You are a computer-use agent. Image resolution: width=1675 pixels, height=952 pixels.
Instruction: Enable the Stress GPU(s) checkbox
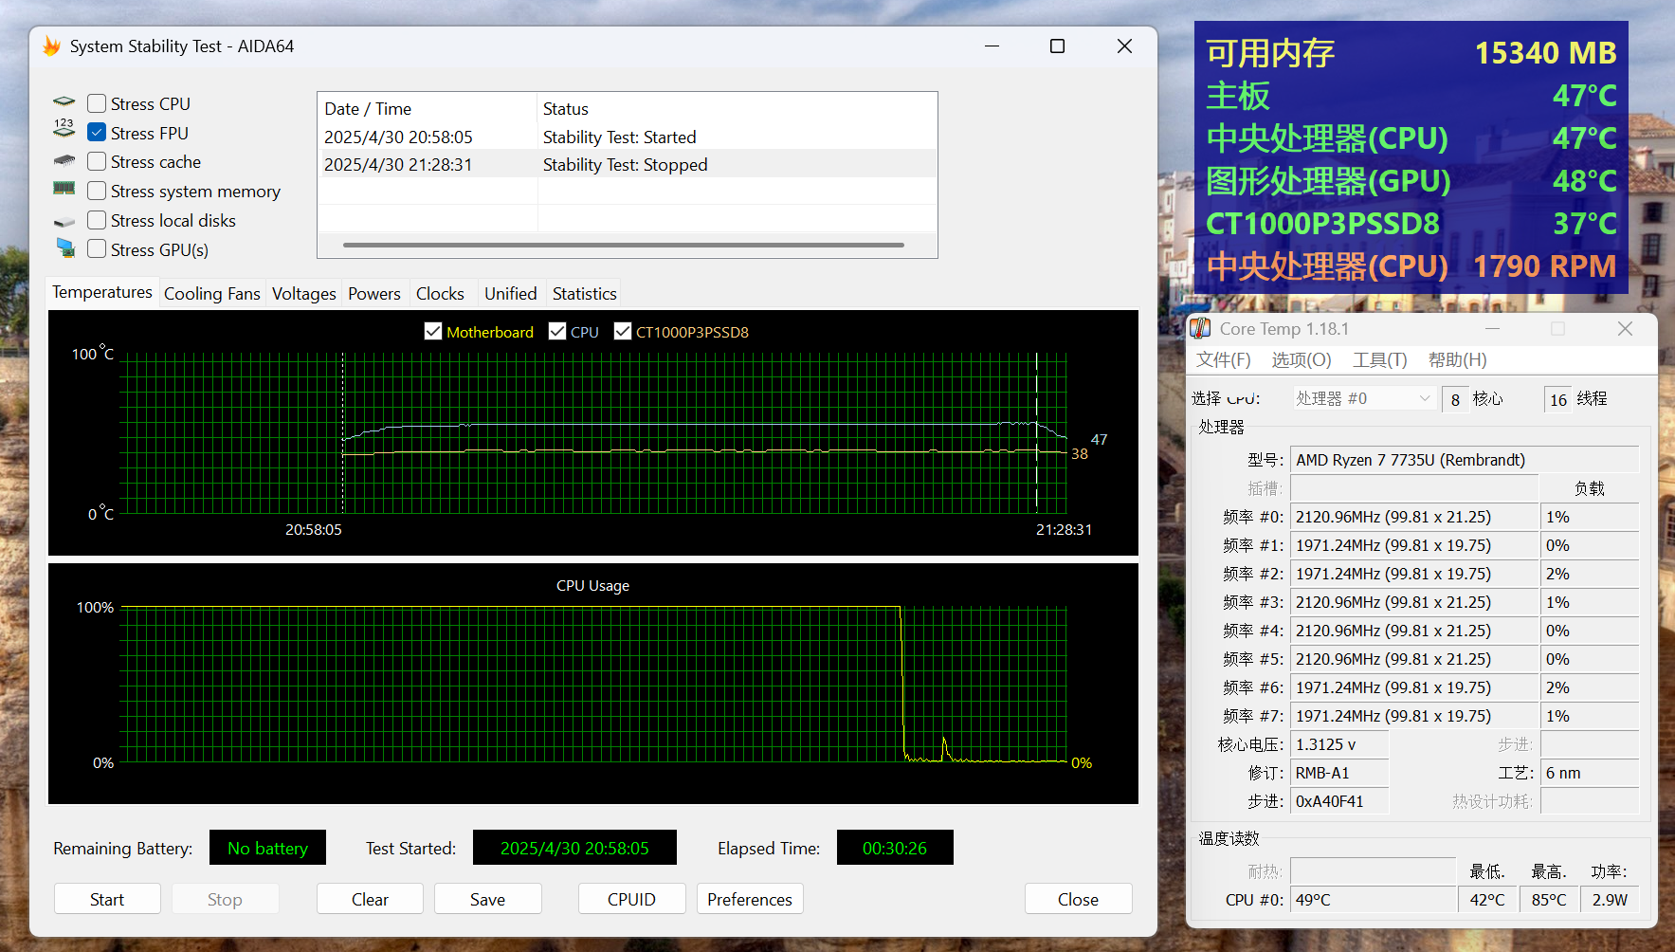(x=97, y=249)
